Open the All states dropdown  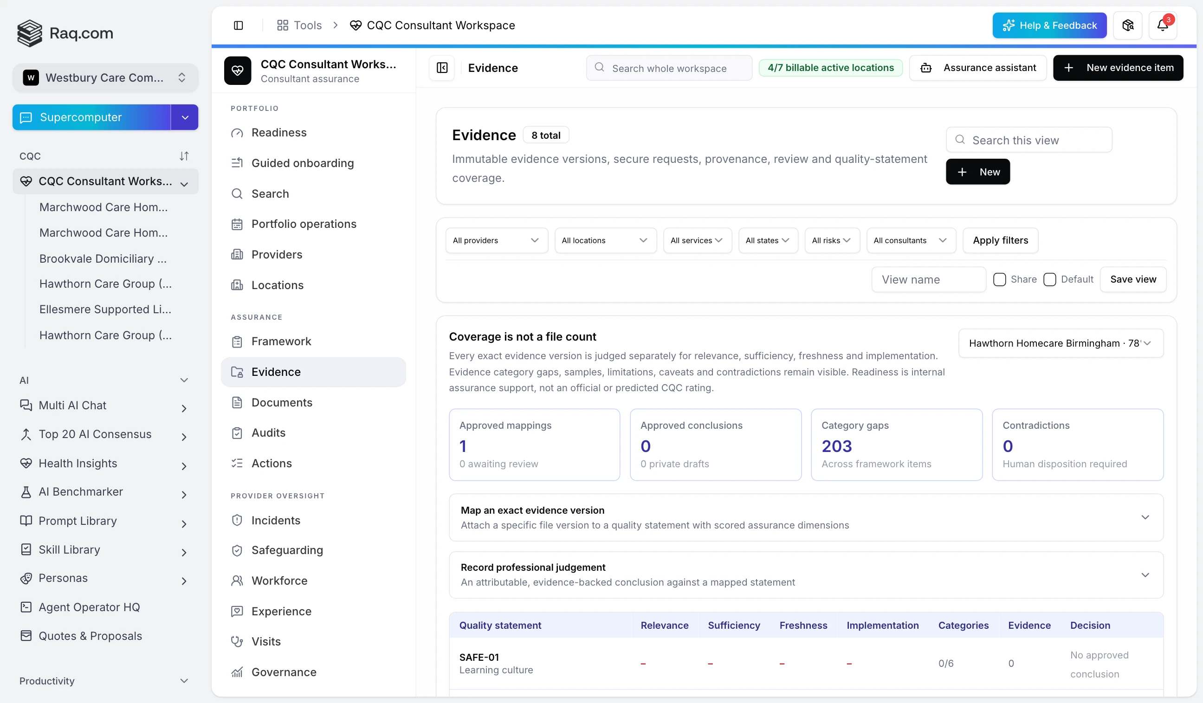point(768,240)
